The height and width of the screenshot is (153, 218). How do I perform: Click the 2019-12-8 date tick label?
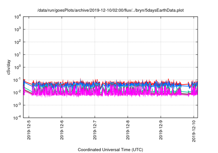pos(128,130)
